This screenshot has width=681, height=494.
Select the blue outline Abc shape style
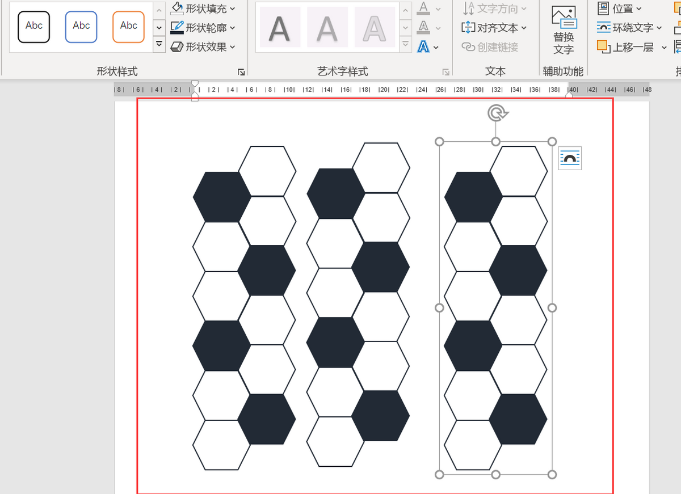coord(81,26)
